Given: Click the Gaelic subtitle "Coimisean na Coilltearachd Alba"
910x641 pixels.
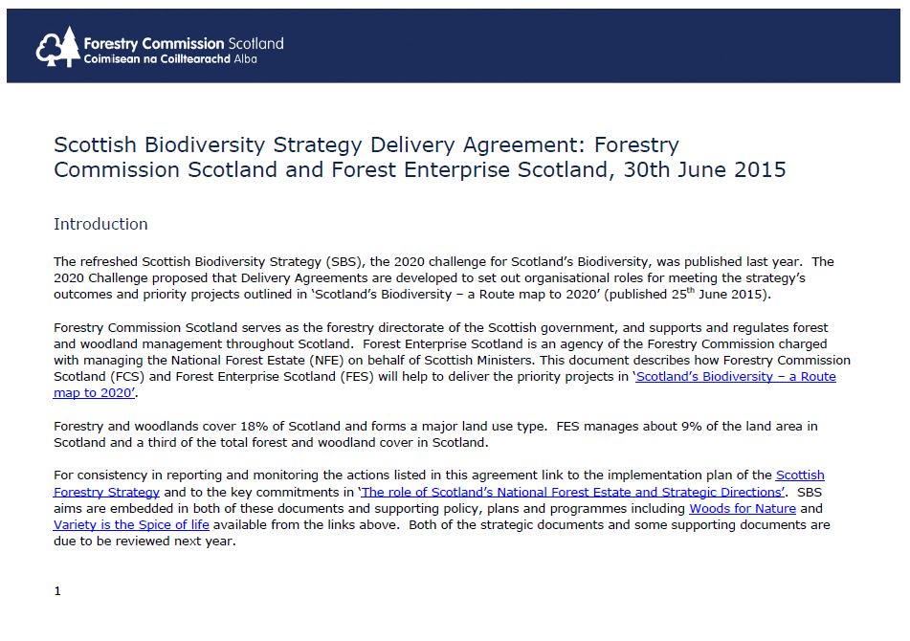Looking at the screenshot, I should [x=170, y=58].
